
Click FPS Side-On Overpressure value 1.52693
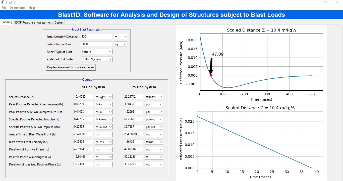tap(133, 112)
